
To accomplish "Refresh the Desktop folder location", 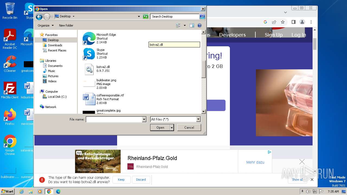I will point(146,17).
